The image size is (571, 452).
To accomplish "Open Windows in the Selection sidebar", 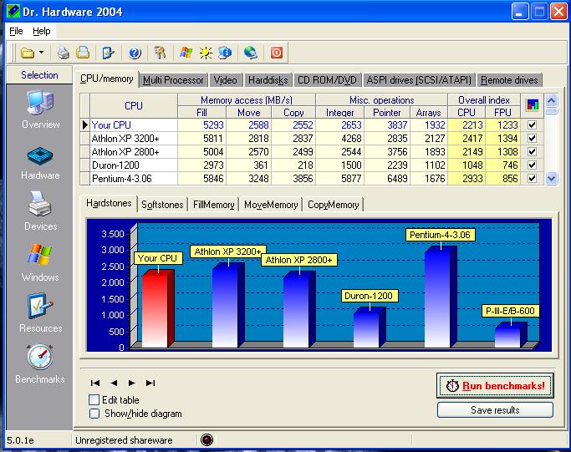I will pyautogui.click(x=40, y=262).
